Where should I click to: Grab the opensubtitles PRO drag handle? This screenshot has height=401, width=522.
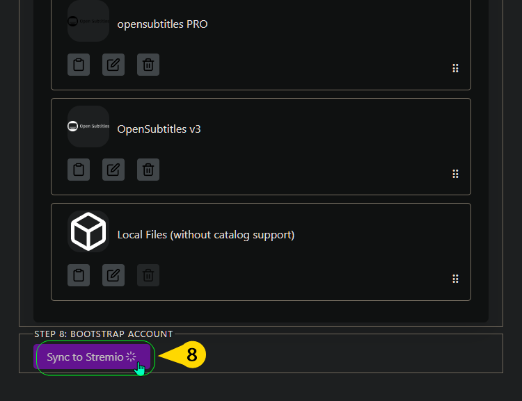point(455,68)
